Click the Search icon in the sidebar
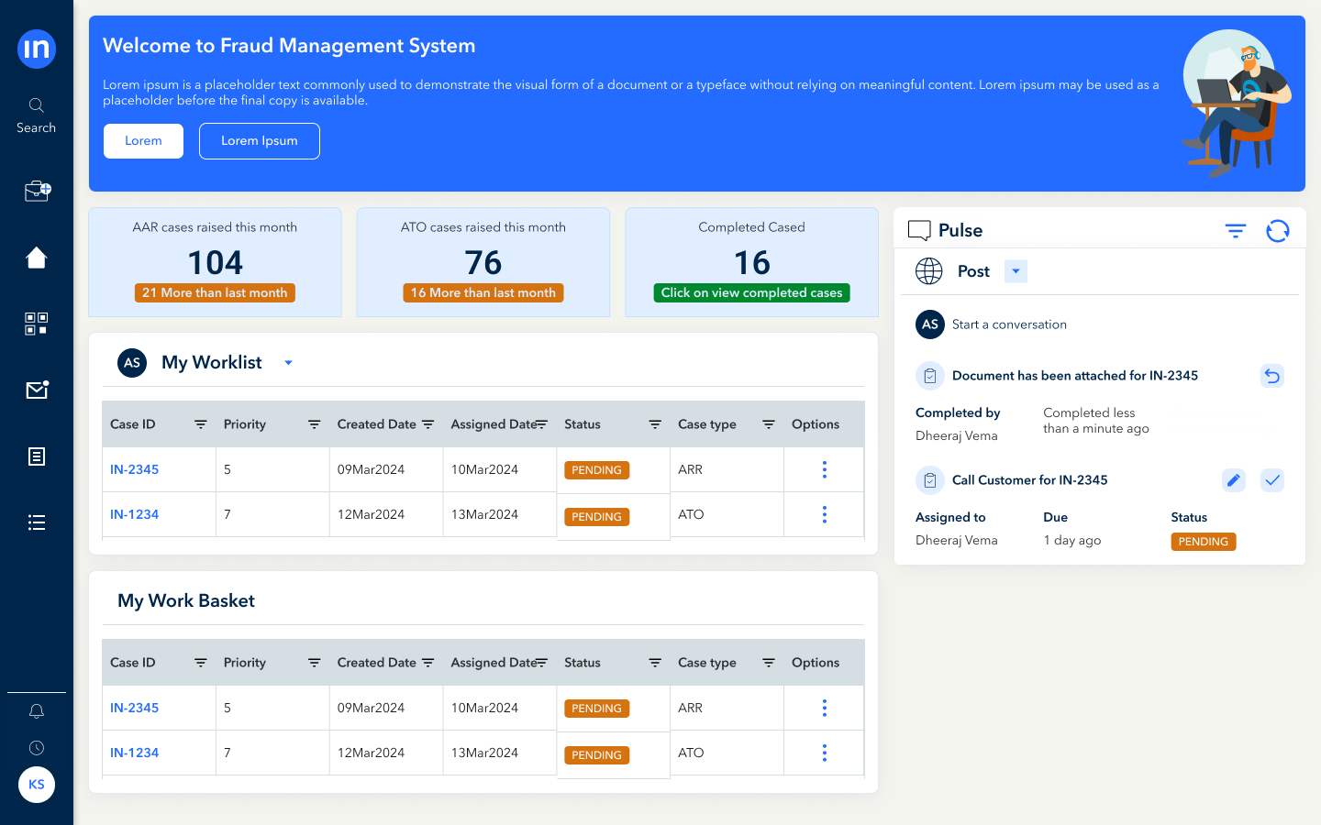Image resolution: width=1321 pixels, height=825 pixels. 37,105
